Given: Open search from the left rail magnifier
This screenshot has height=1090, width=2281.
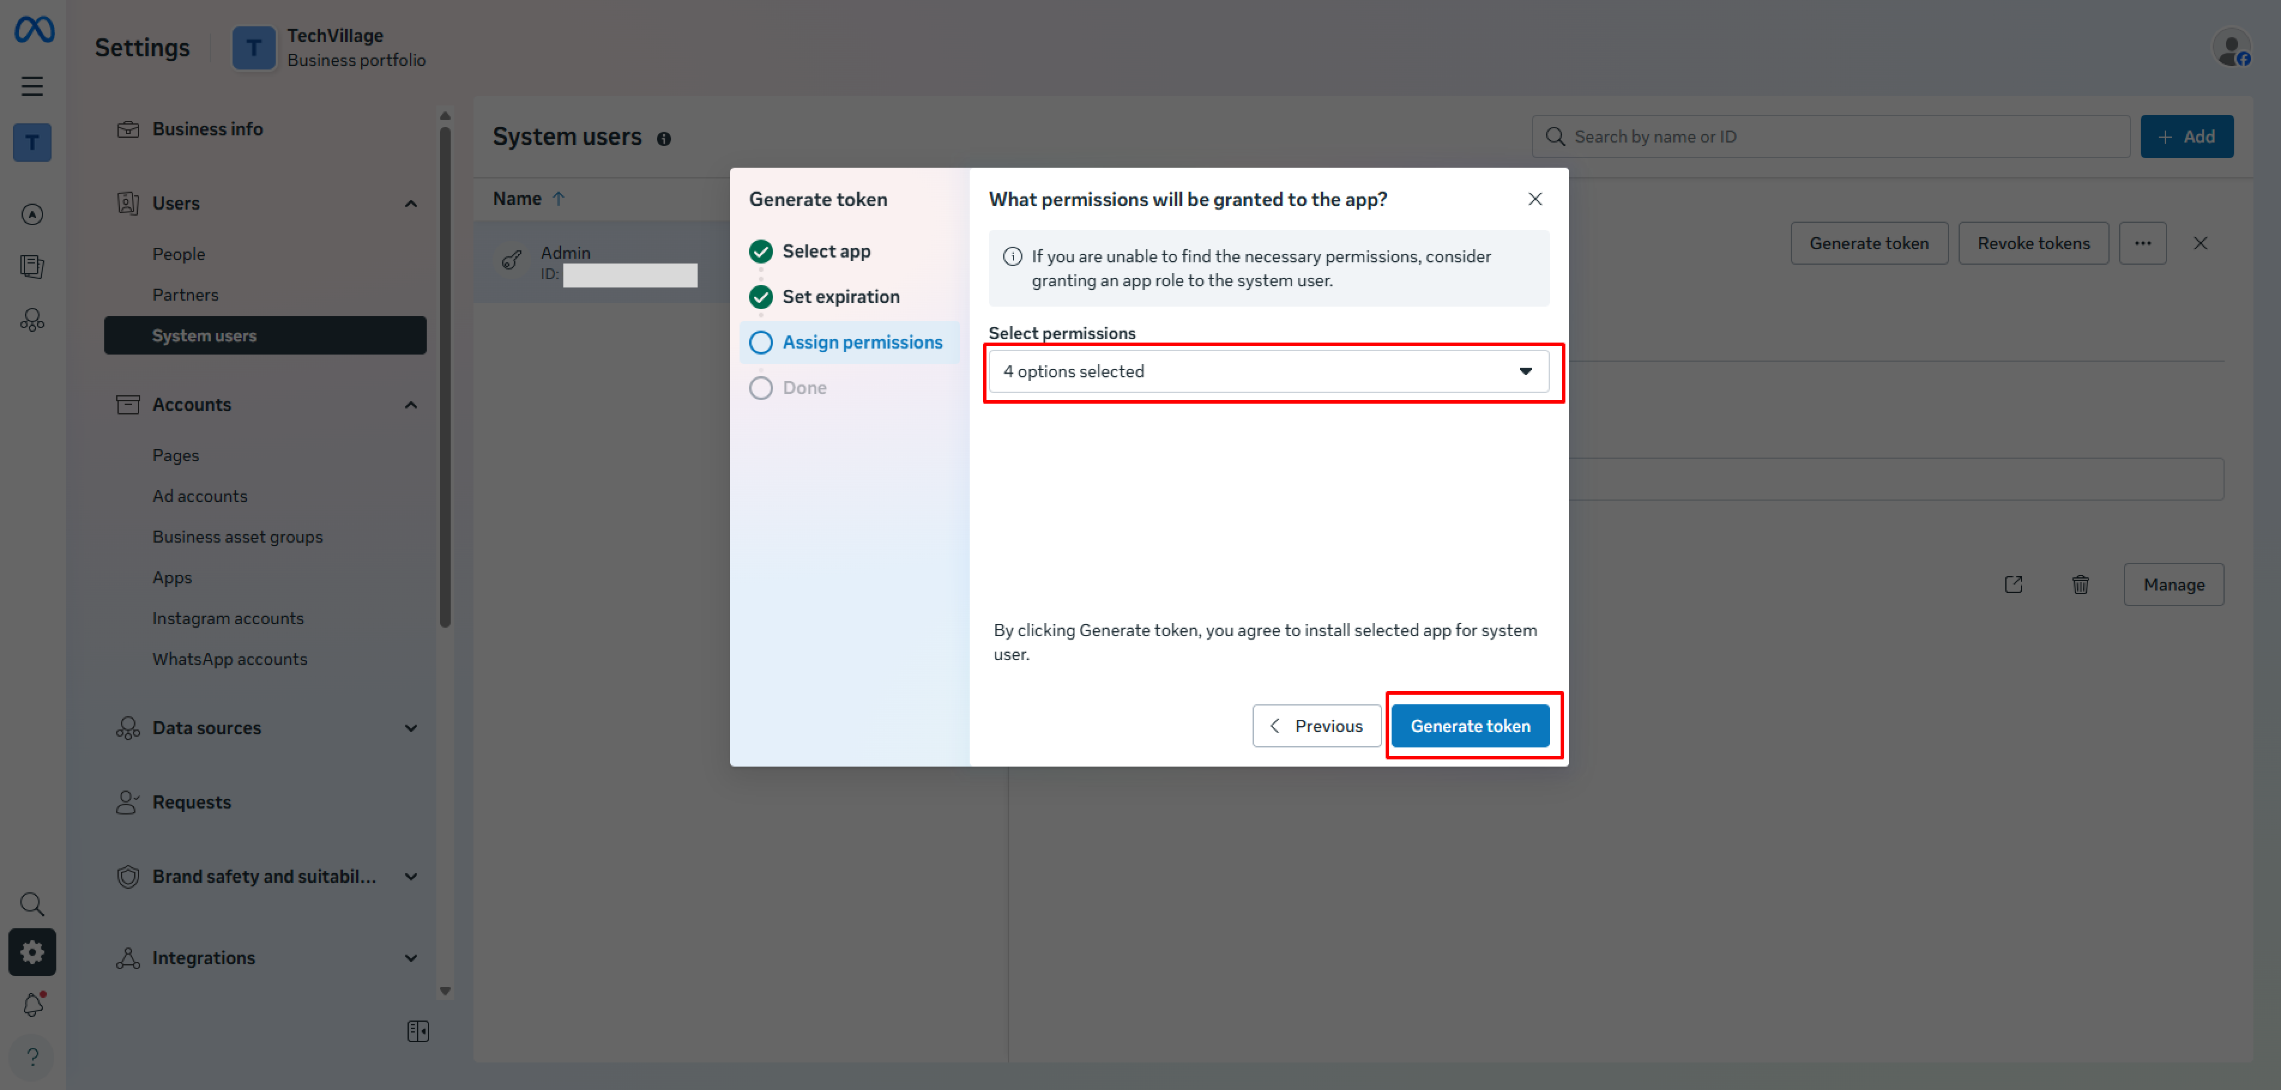Looking at the screenshot, I should click(32, 903).
